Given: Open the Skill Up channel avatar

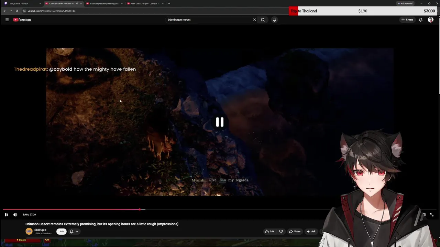Looking at the screenshot, I should (x=29, y=231).
